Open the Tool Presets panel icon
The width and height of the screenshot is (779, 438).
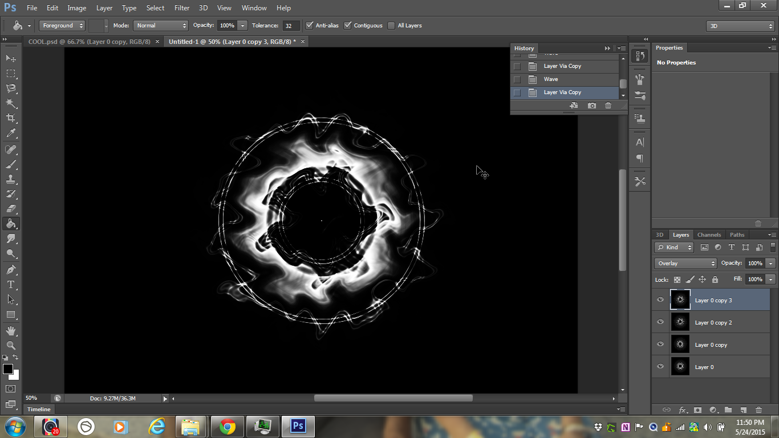pyautogui.click(x=640, y=182)
